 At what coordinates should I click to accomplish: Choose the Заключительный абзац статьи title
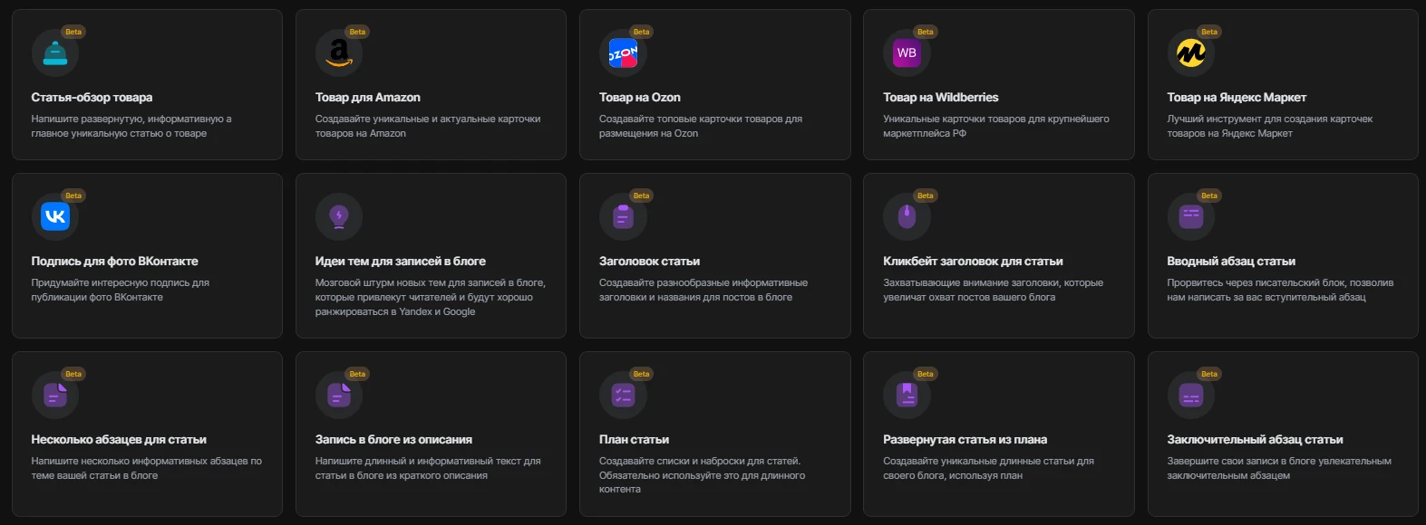pyautogui.click(x=1255, y=439)
